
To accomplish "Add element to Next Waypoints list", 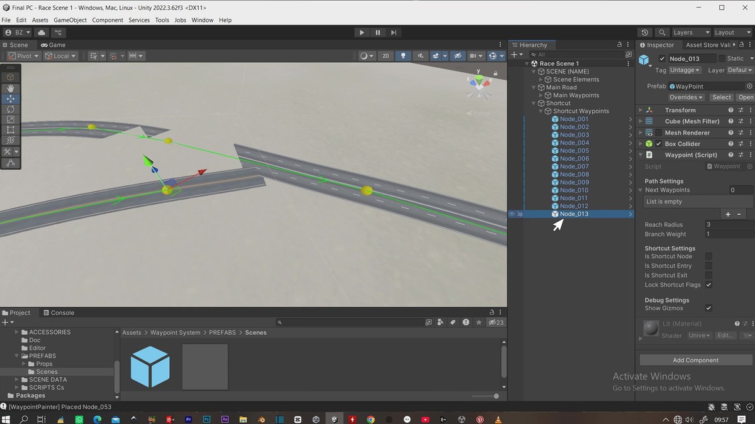I will click(x=728, y=214).
